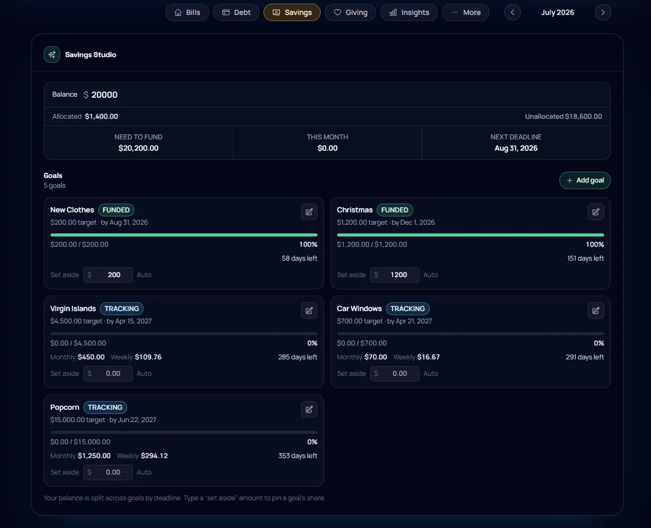Toggle Auto for New Clothes set aside
The width and height of the screenshot is (651, 528).
[144, 275]
